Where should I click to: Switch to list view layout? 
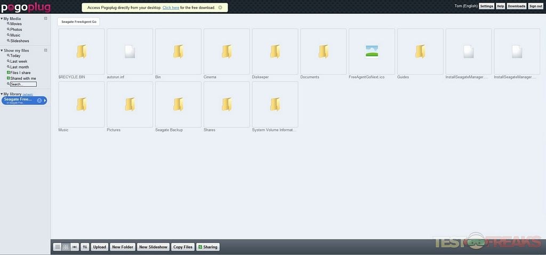[x=58, y=247]
